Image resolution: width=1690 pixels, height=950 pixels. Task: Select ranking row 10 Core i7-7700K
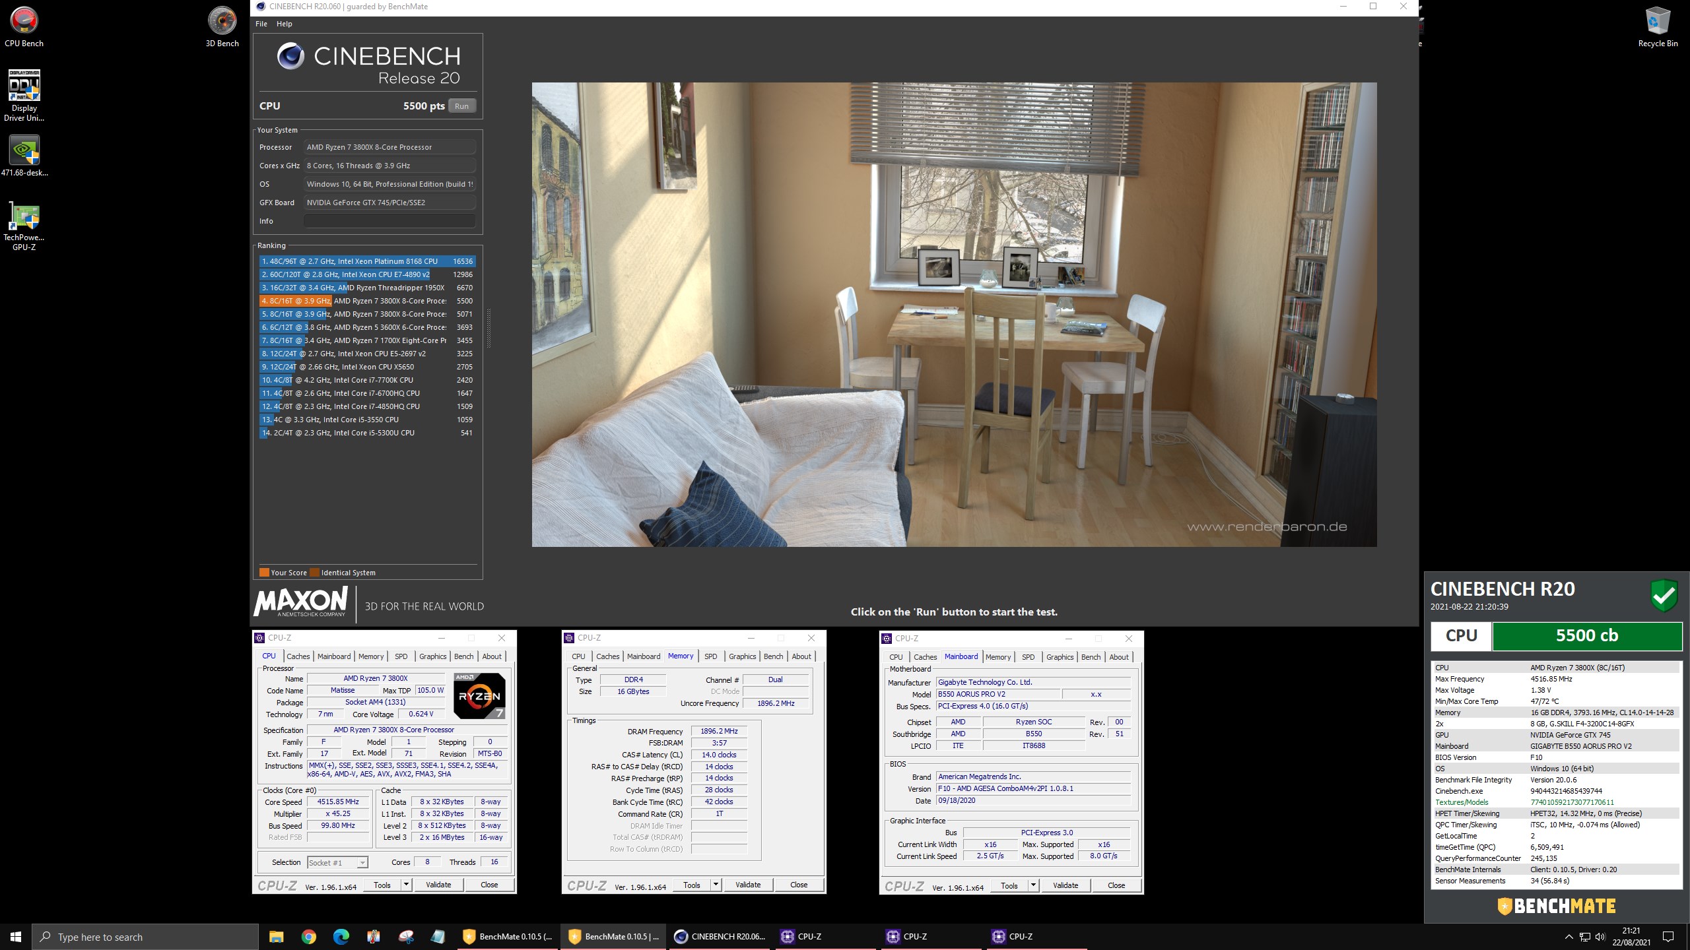click(x=367, y=380)
